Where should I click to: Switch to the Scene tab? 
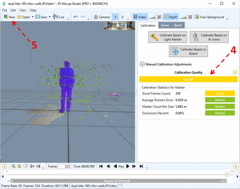pos(165,25)
